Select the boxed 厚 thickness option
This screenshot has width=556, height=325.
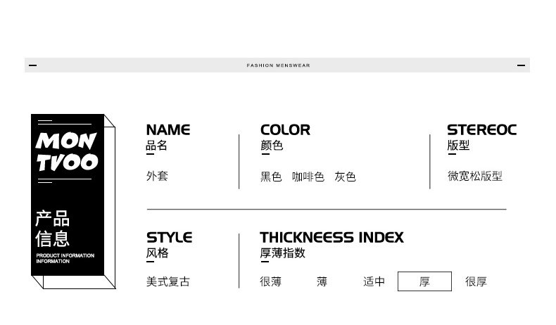pyautogui.click(x=424, y=282)
